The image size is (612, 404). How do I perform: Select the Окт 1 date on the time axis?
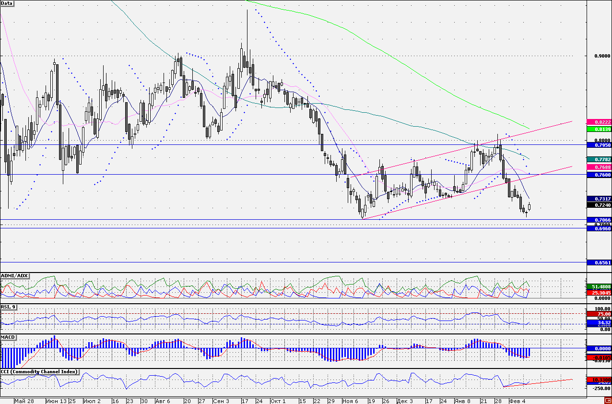click(278, 400)
